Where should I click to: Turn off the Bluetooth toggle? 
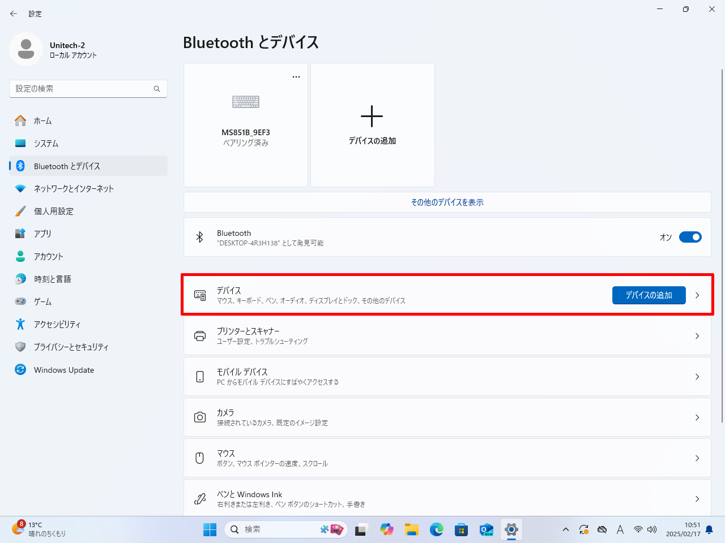click(690, 237)
